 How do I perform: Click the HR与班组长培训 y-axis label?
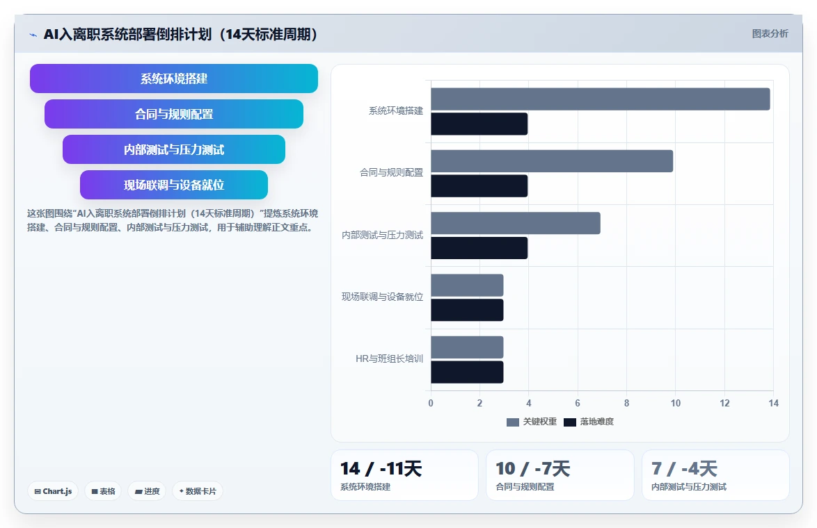click(x=389, y=359)
